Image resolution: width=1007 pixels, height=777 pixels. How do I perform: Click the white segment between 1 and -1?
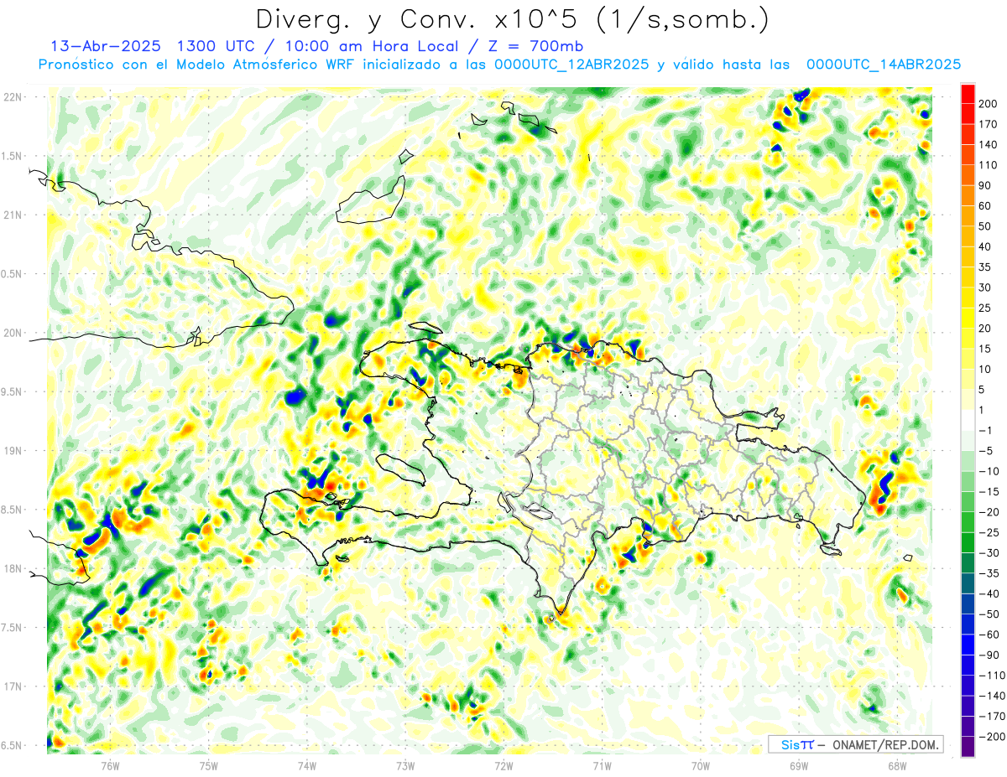(968, 420)
